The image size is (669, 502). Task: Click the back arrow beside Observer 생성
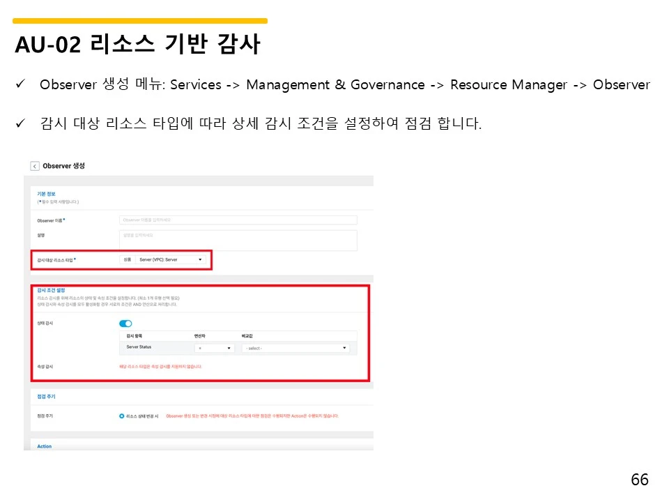(34, 165)
